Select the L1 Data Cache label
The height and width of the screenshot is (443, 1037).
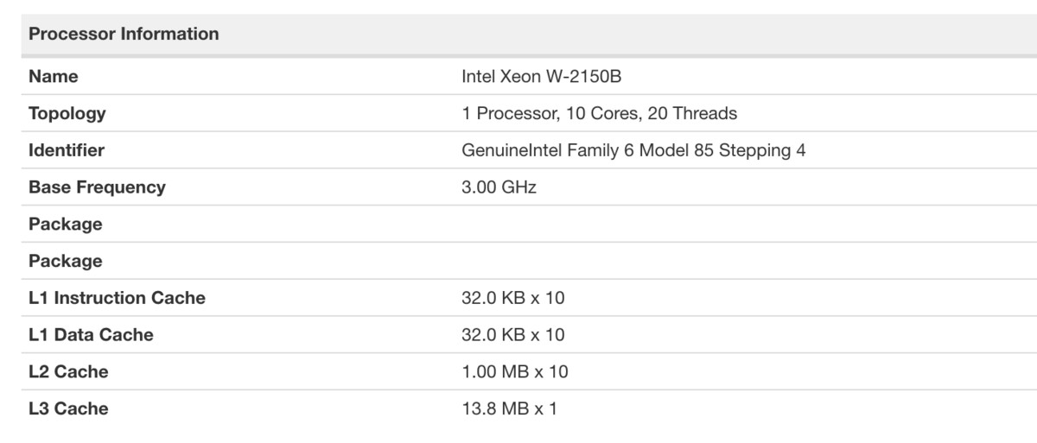(91, 335)
